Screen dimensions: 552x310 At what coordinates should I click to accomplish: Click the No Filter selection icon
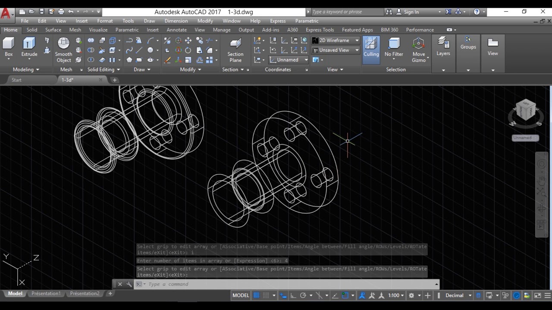coord(394,46)
